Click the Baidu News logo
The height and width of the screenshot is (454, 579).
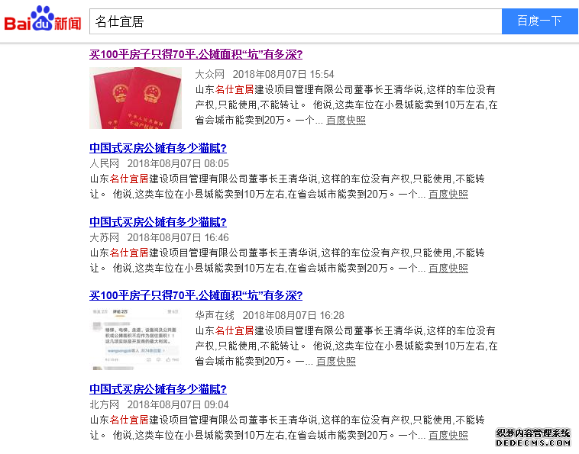pyautogui.click(x=43, y=18)
